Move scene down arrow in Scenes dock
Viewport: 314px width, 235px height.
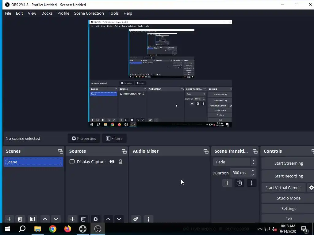pos(56,219)
